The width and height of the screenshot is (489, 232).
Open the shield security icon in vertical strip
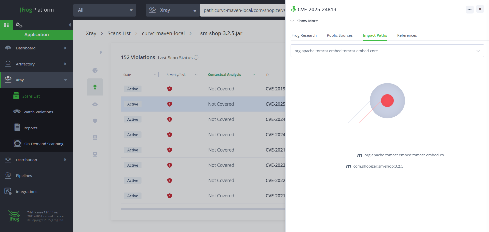pyautogui.click(x=95, y=121)
